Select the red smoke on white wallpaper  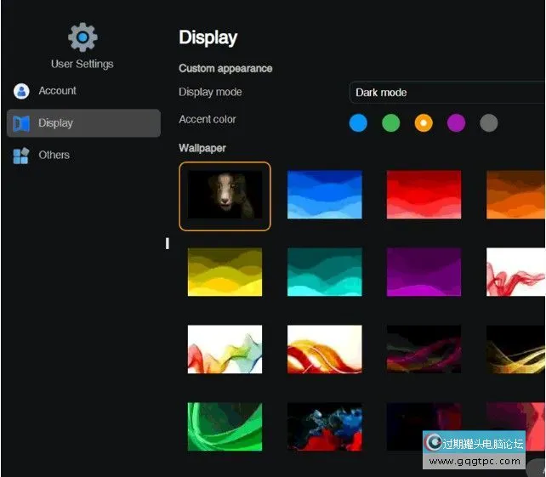click(515, 272)
